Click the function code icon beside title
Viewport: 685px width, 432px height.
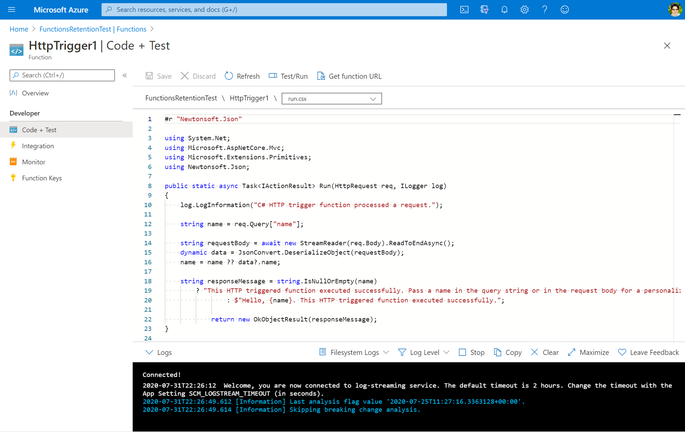pyautogui.click(x=16, y=50)
